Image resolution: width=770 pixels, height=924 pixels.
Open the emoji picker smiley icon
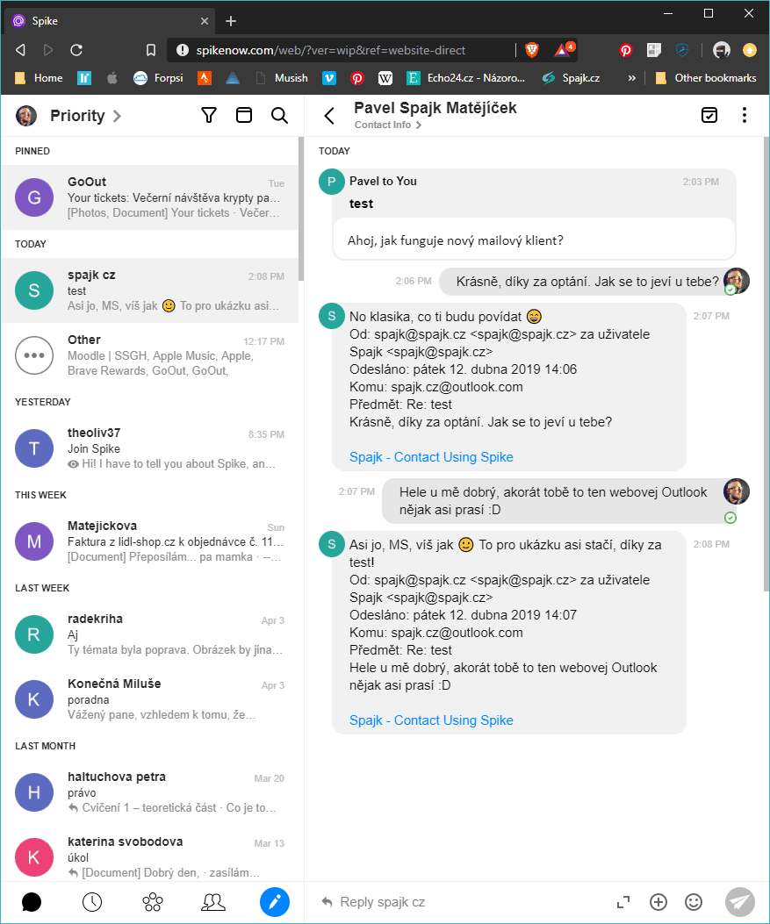694,901
